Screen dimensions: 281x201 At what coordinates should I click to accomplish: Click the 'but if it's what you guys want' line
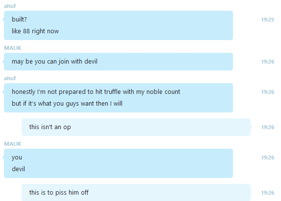pos(67,104)
